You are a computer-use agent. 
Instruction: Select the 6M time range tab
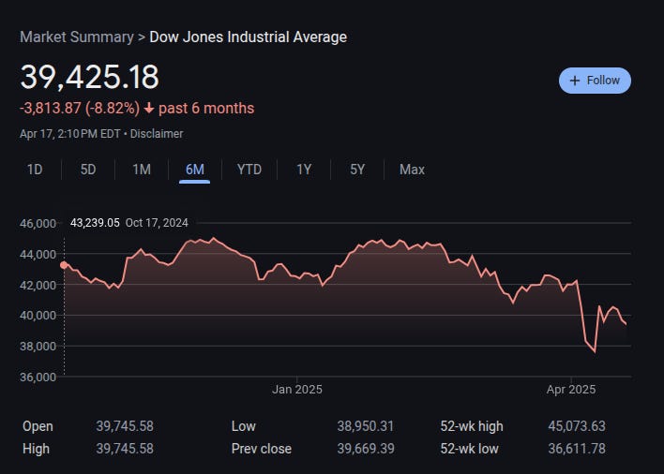(x=195, y=170)
